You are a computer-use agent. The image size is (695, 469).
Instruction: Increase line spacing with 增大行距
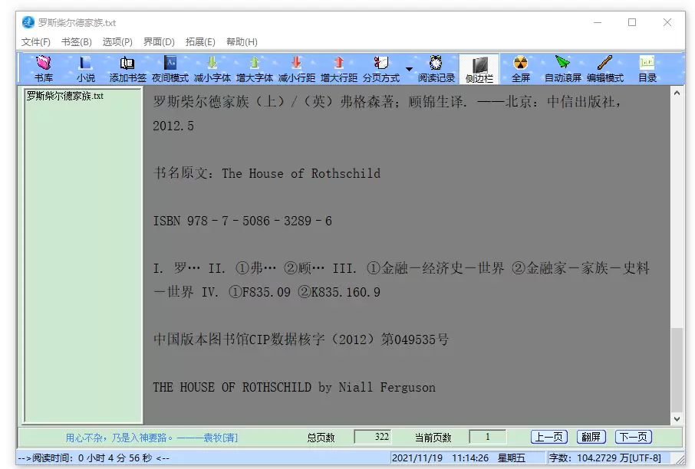click(338, 69)
